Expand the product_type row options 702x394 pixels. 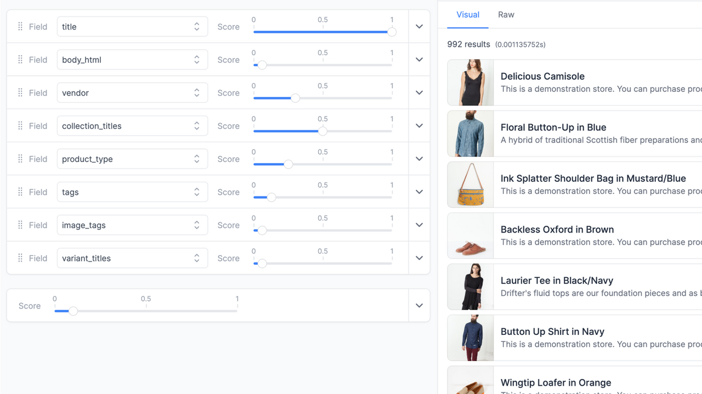click(x=418, y=159)
